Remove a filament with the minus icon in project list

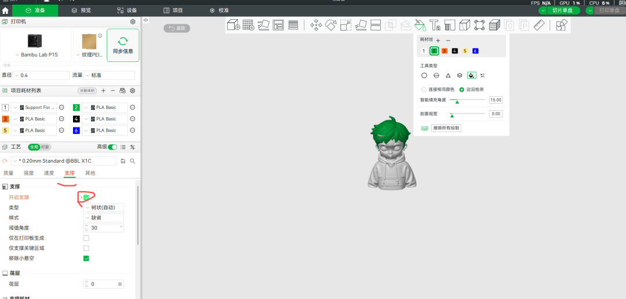click(113, 90)
